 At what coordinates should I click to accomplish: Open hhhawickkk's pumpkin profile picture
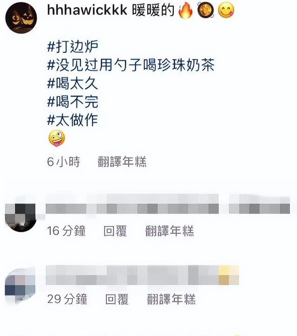pos(21,18)
